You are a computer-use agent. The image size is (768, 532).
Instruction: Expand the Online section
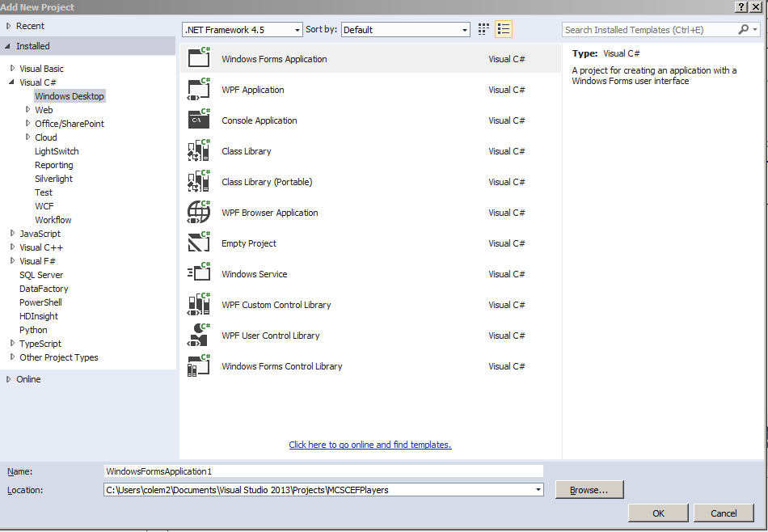[8, 379]
